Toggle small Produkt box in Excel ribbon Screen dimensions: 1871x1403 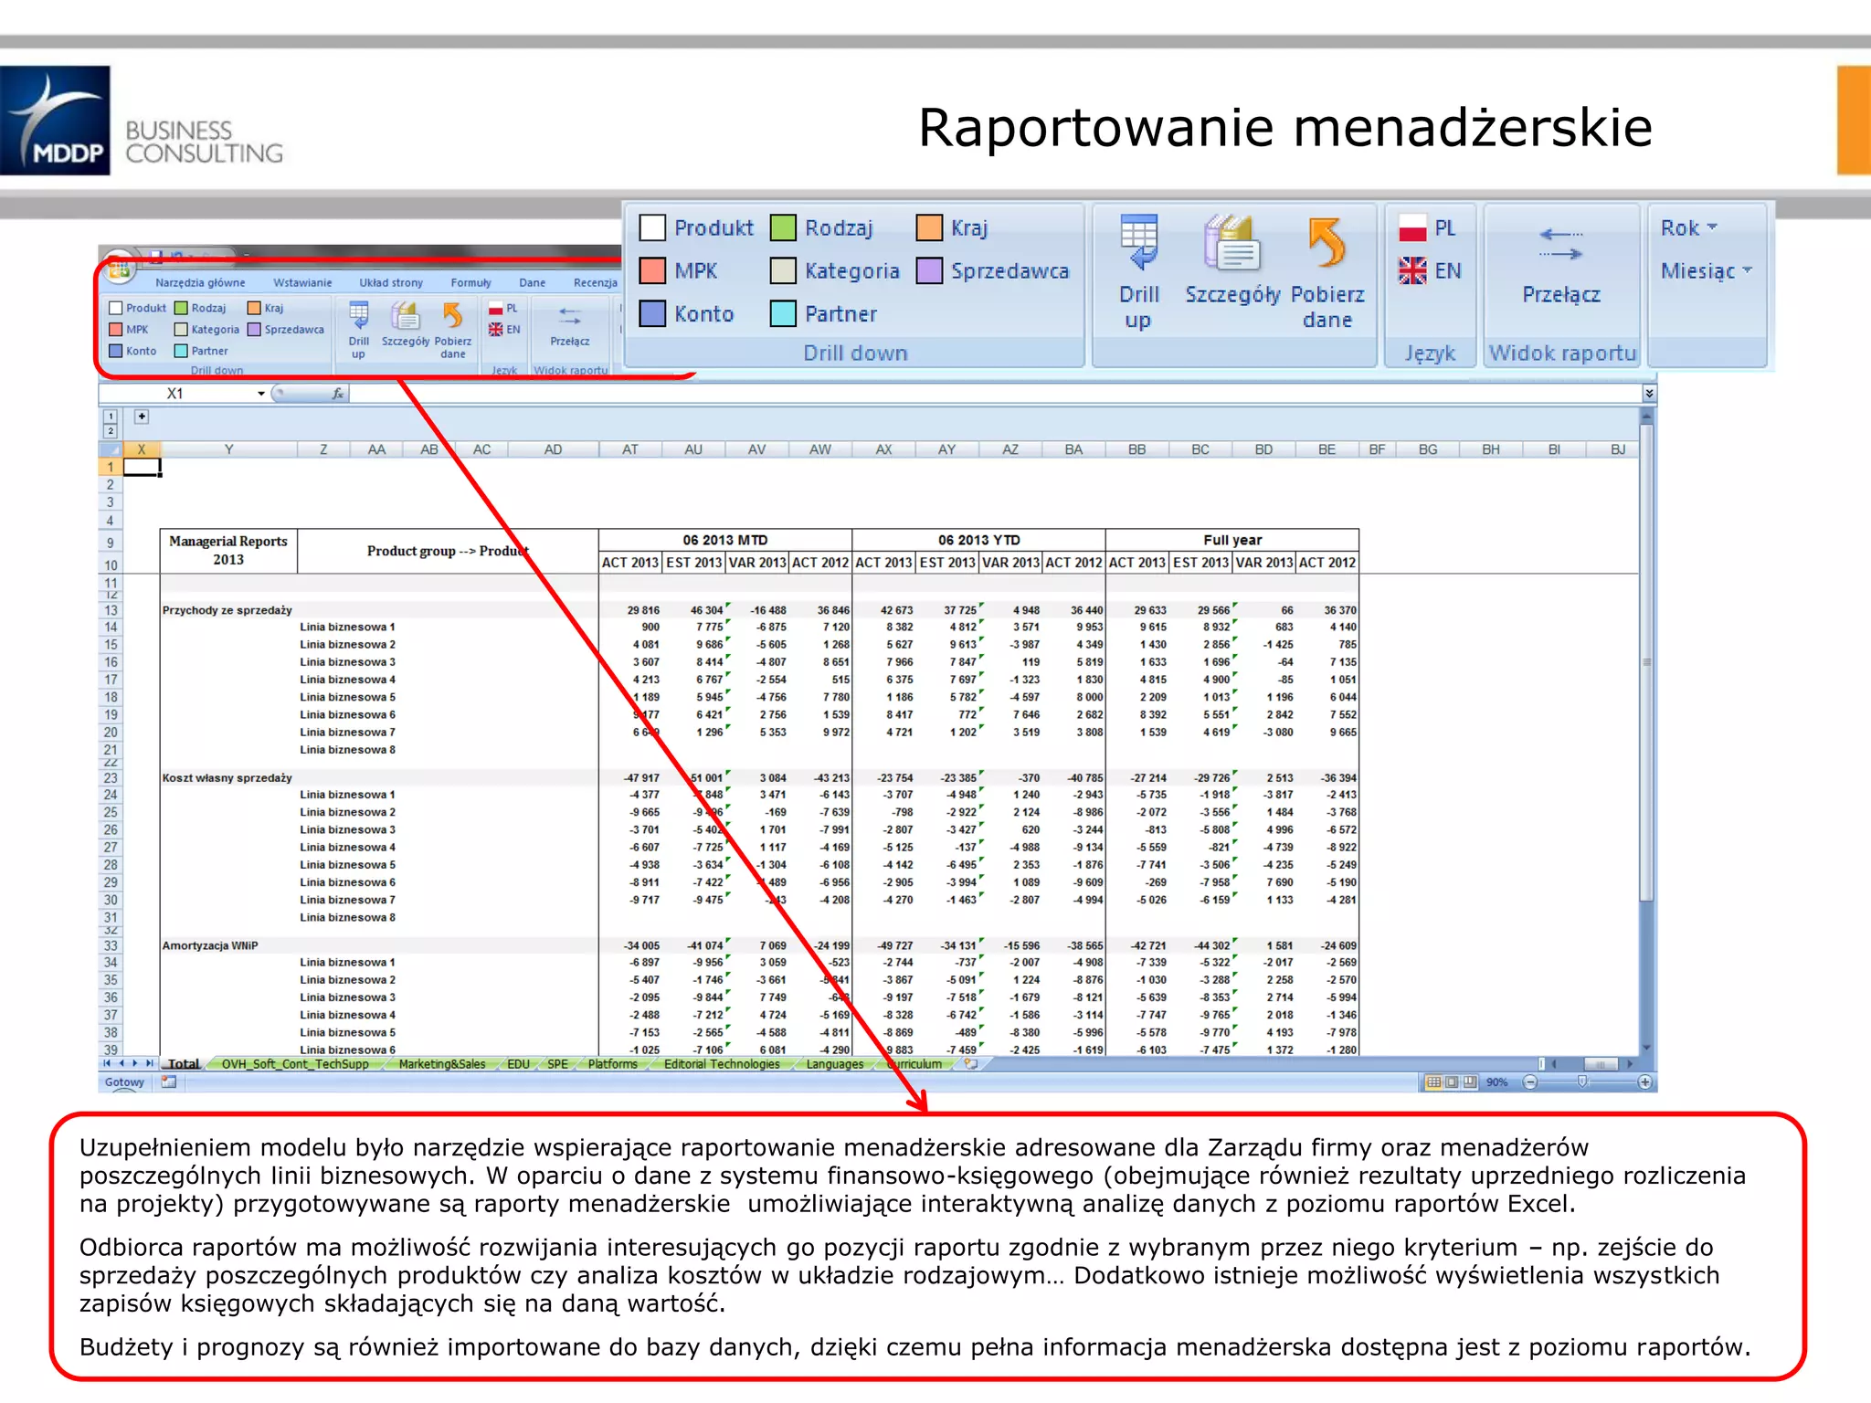116,308
